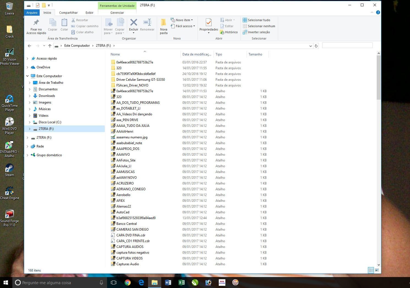
Task: Open Copiar para dropdown
Action: point(120,27)
